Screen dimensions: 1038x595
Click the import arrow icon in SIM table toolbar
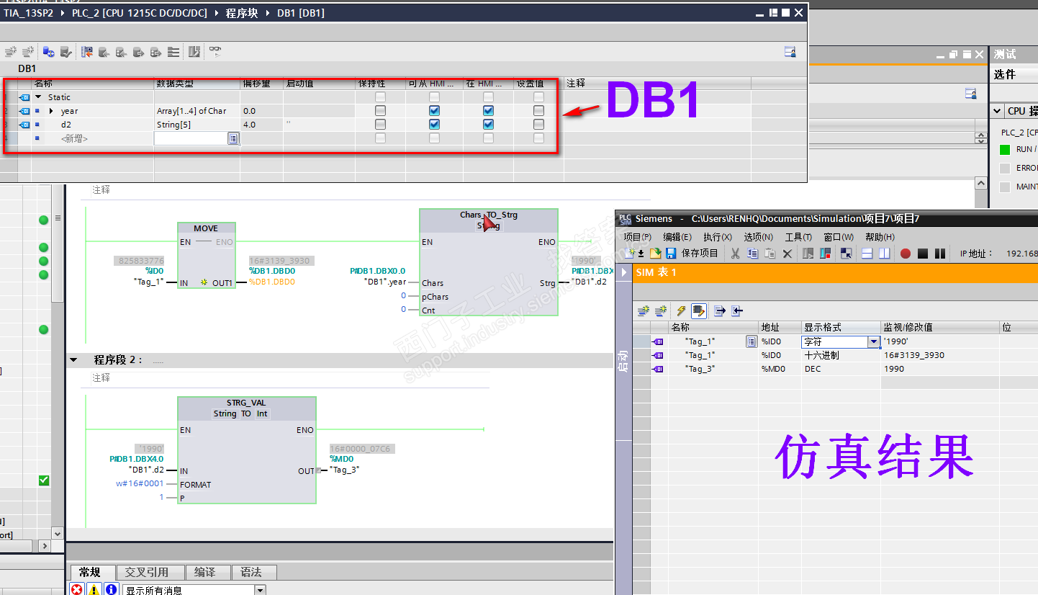pyautogui.click(x=736, y=310)
